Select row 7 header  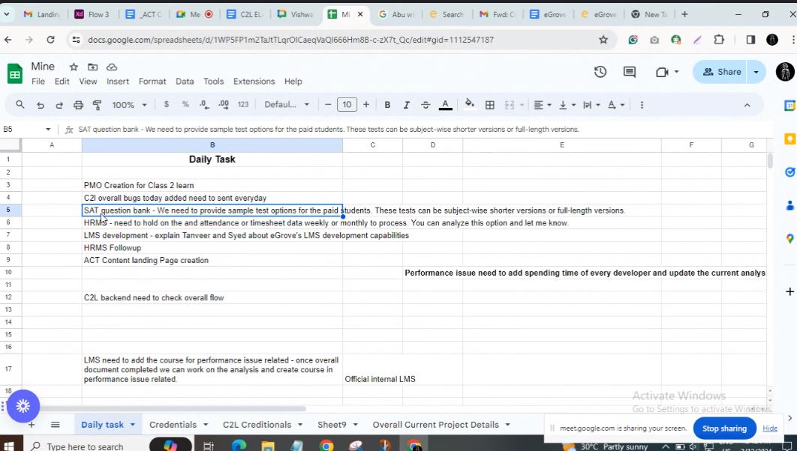pos(8,235)
